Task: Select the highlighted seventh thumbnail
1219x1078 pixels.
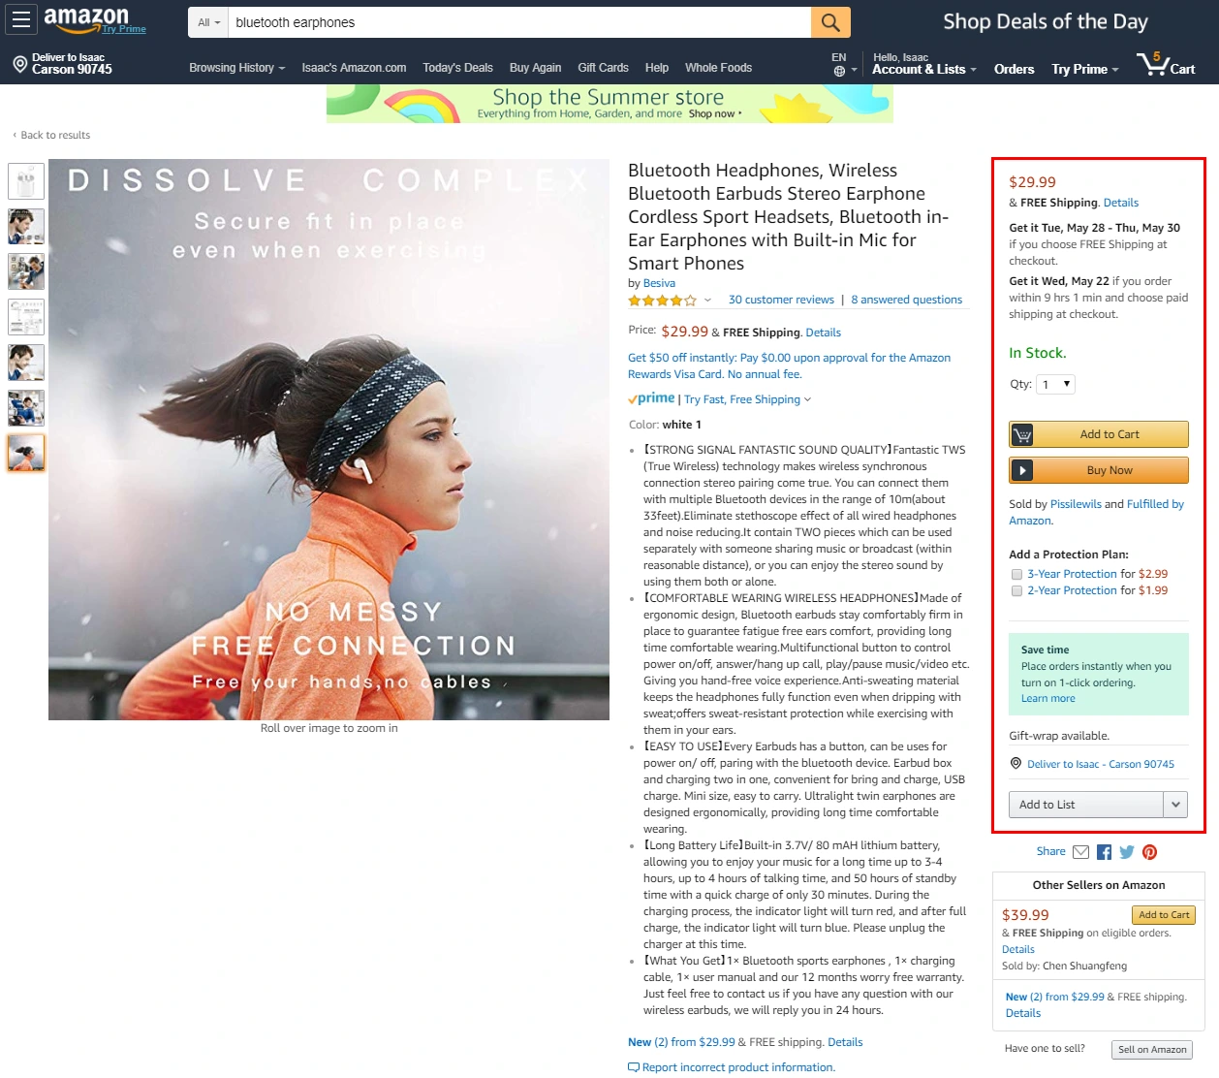Action: [x=26, y=453]
